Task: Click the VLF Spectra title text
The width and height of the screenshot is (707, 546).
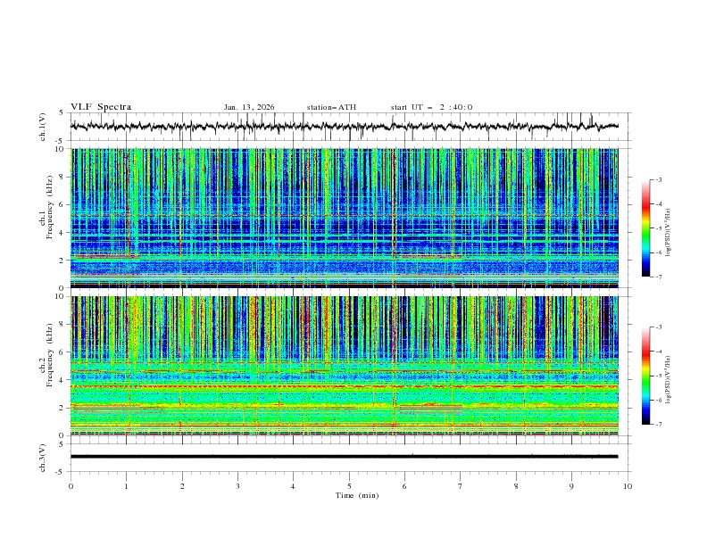Action: [x=101, y=107]
